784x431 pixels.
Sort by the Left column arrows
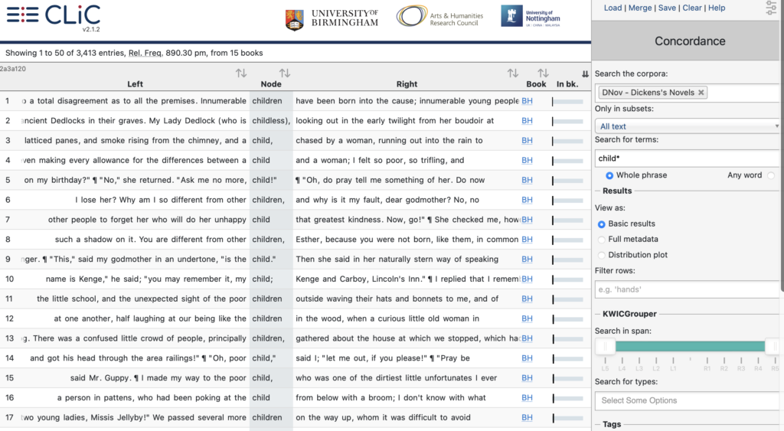click(241, 73)
